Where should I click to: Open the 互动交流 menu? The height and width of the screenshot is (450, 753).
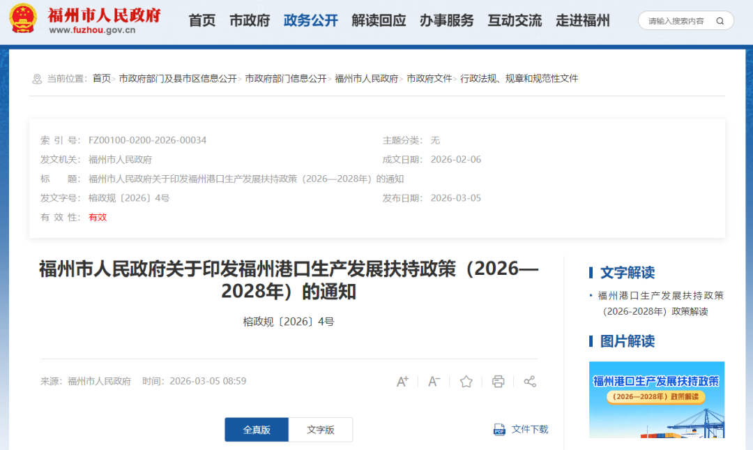pyautogui.click(x=514, y=20)
